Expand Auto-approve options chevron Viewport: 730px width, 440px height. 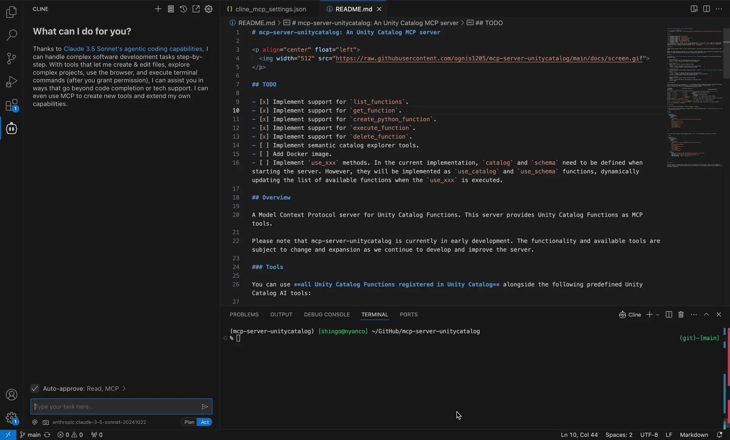click(x=124, y=388)
